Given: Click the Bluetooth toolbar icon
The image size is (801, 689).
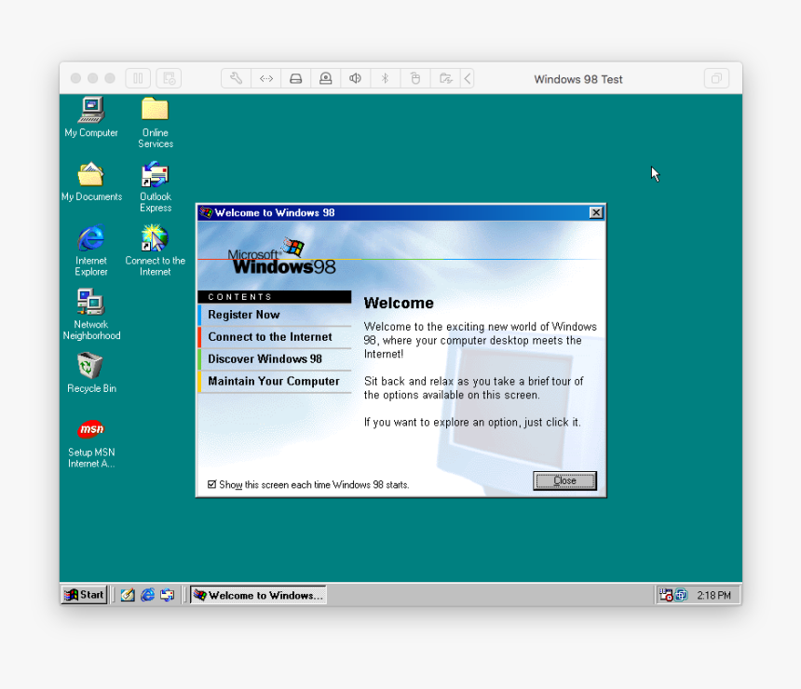Looking at the screenshot, I should click(386, 78).
